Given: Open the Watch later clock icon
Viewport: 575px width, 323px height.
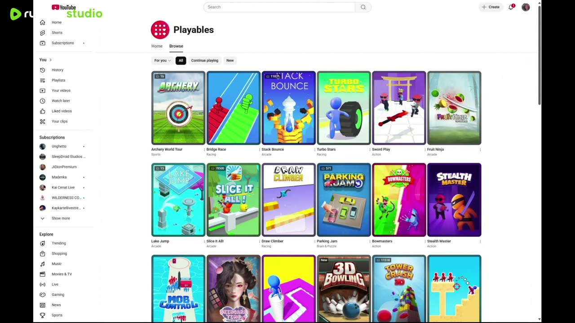Looking at the screenshot, I should coord(42,101).
